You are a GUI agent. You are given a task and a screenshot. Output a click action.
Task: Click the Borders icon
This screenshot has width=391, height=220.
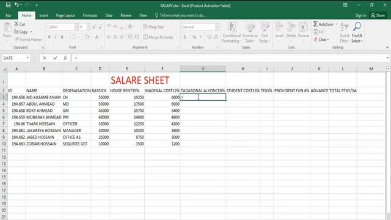(x=75, y=37)
